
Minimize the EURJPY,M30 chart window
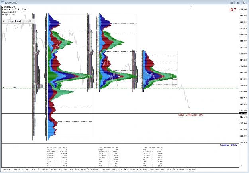point(232,2)
